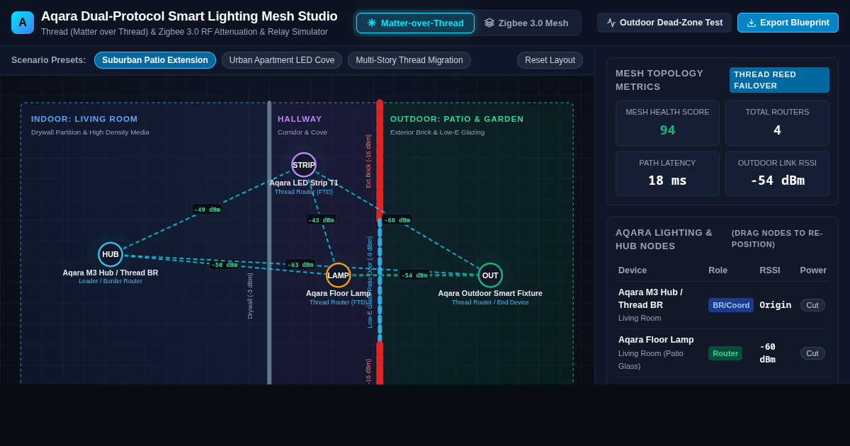The width and height of the screenshot is (850, 446).
Task: Switch to Matter-over-Thread protocol
Action: pyautogui.click(x=415, y=23)
